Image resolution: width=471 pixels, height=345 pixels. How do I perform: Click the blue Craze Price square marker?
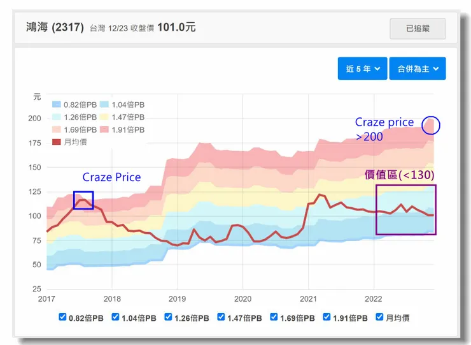pyautogui.click(x=83, y=200)
